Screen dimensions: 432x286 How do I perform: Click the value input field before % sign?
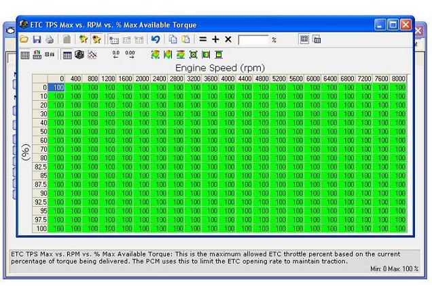coord(253,40)
